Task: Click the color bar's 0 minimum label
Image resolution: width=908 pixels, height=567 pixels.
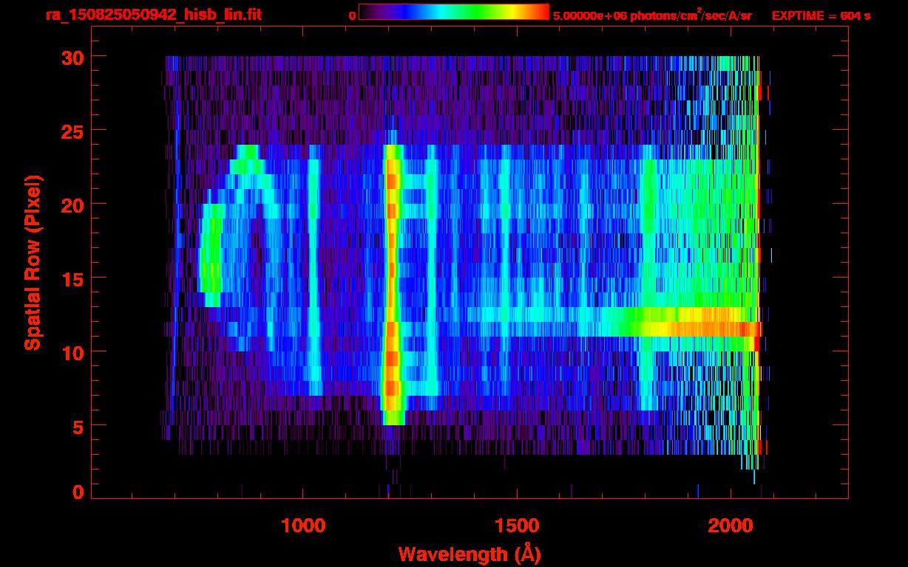Action: [x=353, y=16]
